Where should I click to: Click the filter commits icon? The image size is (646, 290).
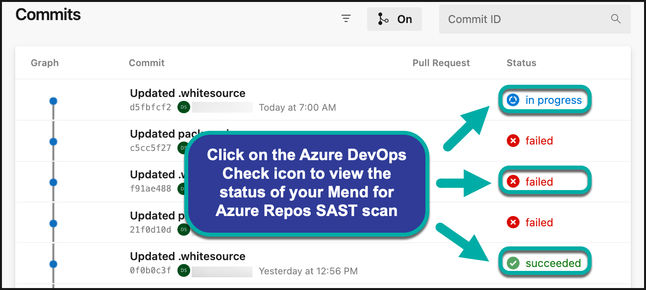click(x=346, y=19)
